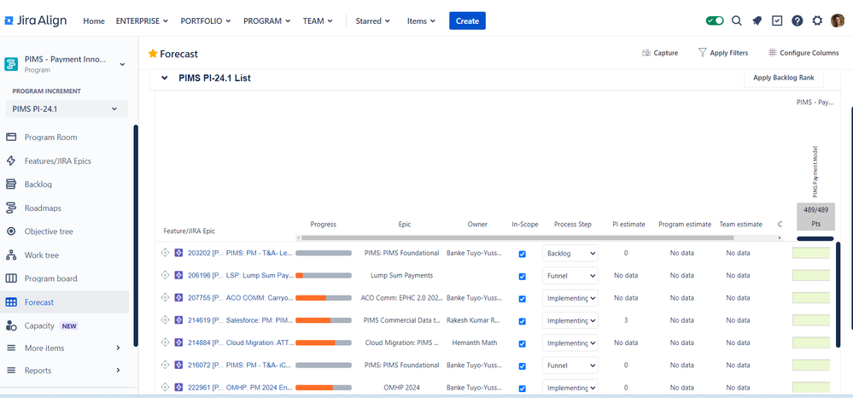The height and width of the screenshot is (398, 853).
Task: Uncheck In-Scope for row 207755
Action: [523, 299]
